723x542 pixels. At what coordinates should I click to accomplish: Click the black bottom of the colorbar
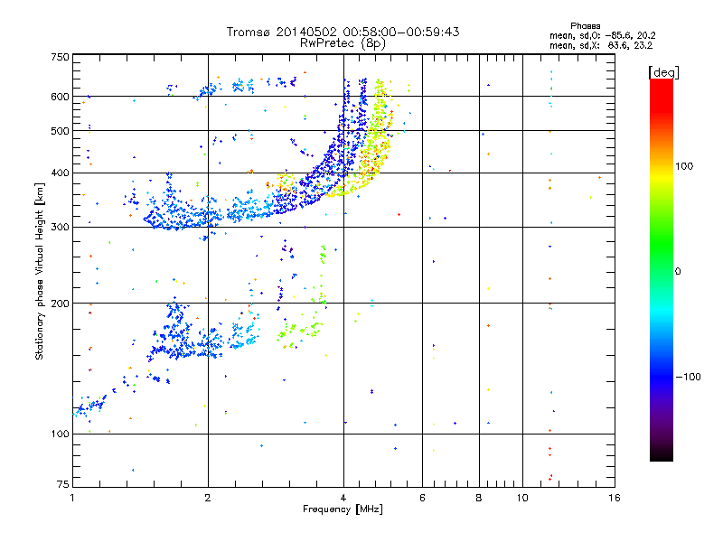pyautogui.click(x=662, y=454)
